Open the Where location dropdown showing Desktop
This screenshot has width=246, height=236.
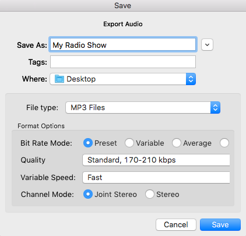pyautogui.click(x=123, y=79)
